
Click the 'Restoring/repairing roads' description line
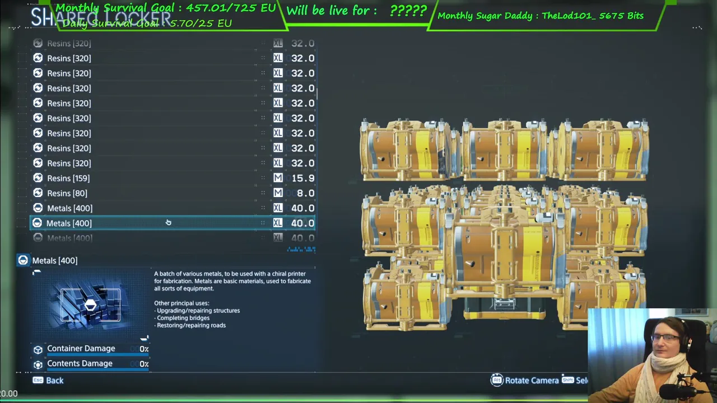coord(190,325)
